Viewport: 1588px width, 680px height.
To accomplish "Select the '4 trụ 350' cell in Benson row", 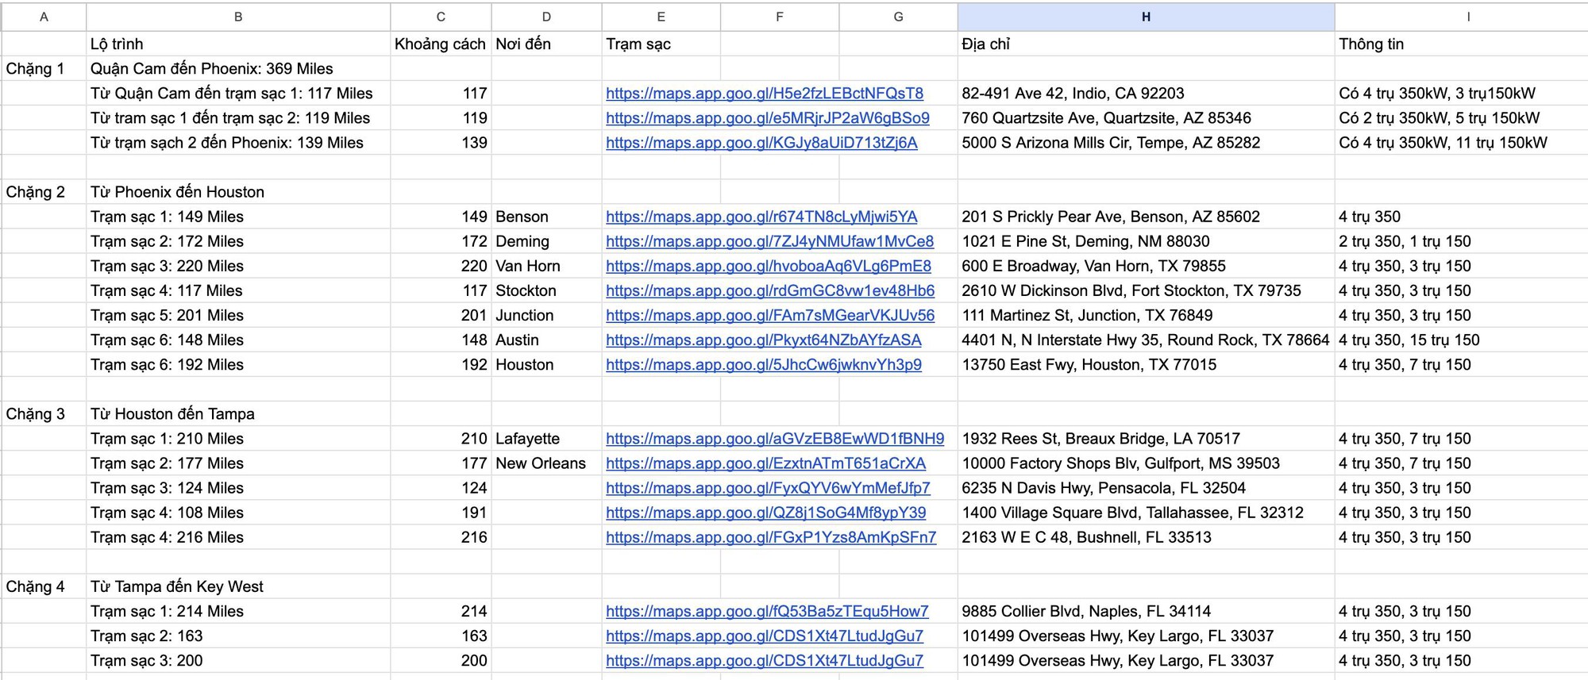I will 1461,217.
